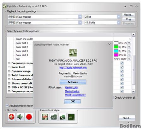The width and height of the screenshot is (142, 129).
Task: Click the About... button
Action: [127, 118]
